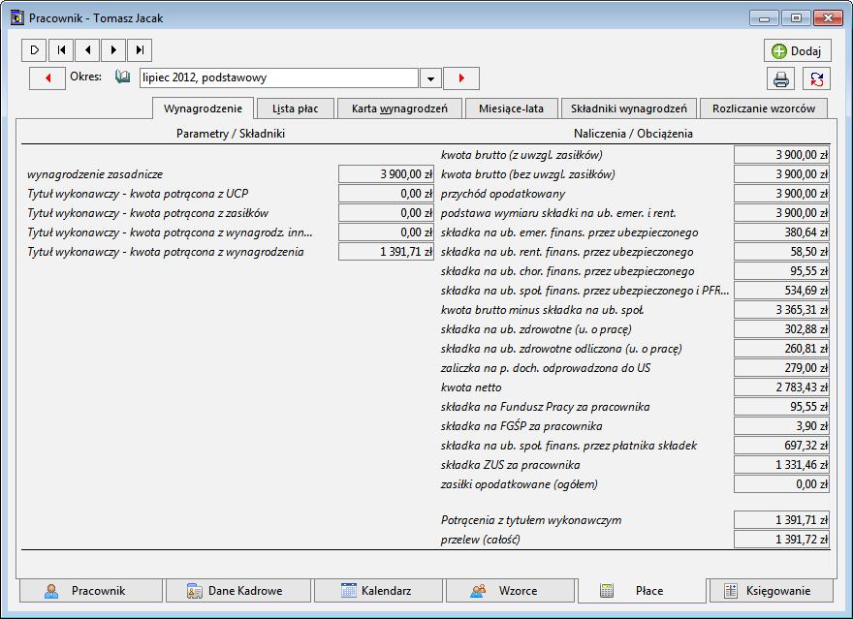This screenshot has width=853, height=619.
Task: Open the Miesiące-lata tab
Action: 512,108
